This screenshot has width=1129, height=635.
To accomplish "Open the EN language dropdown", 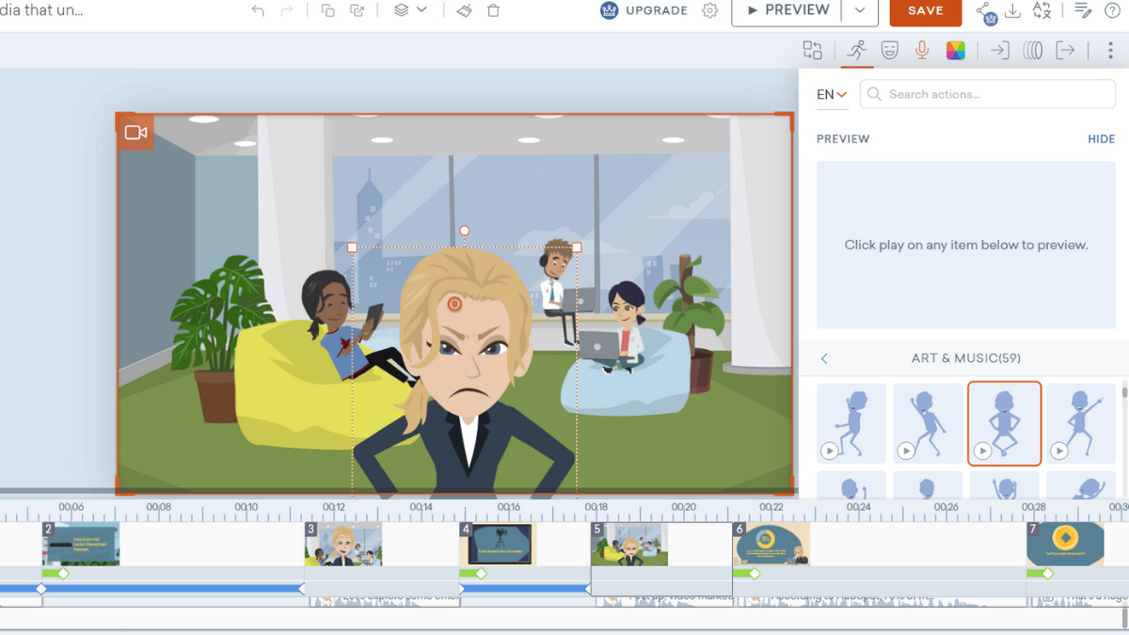I will (832, 94).
